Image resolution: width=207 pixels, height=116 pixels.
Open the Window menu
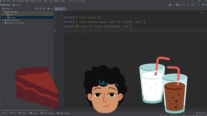coord(57,1)
